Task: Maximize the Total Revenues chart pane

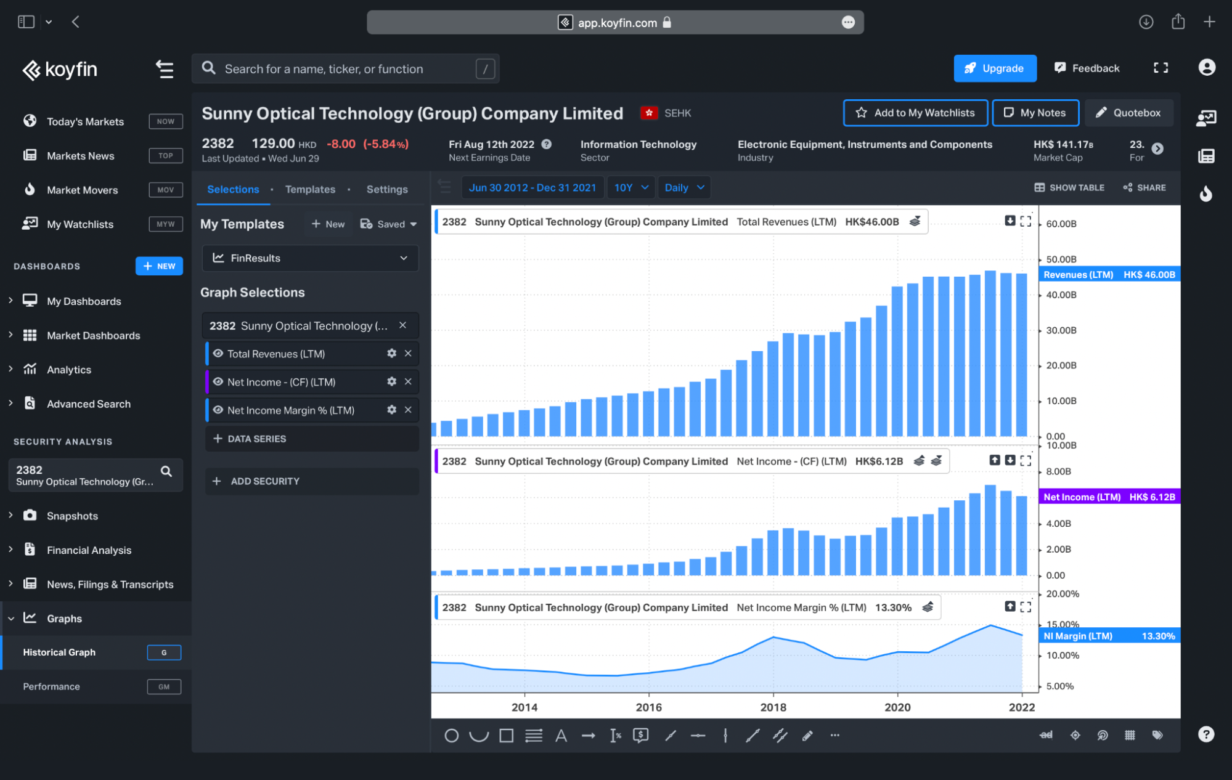Action: [1026, 221]
